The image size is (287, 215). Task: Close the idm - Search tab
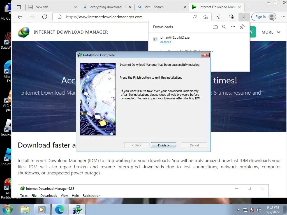[185, 7]
